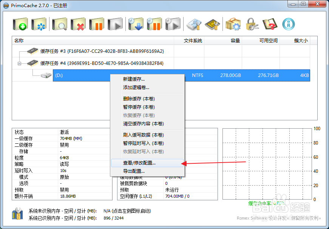
Task: Choose 清空缓存内容 (本卷) menu entry
Action: click(147, 124)
